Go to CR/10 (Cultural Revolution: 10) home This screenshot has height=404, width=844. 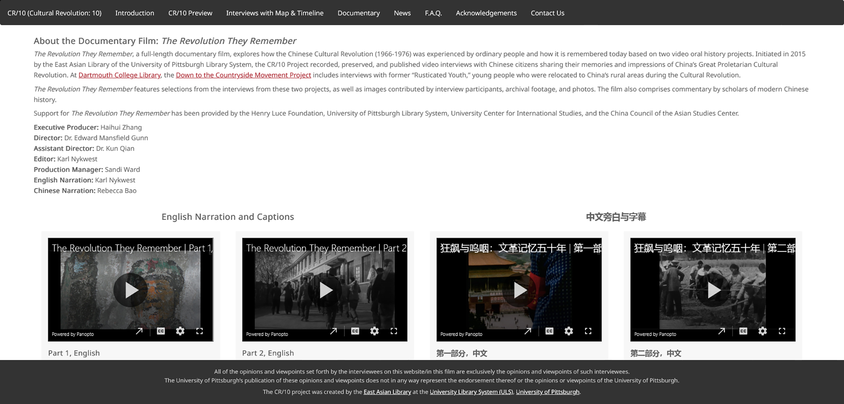tap(55, 13)
